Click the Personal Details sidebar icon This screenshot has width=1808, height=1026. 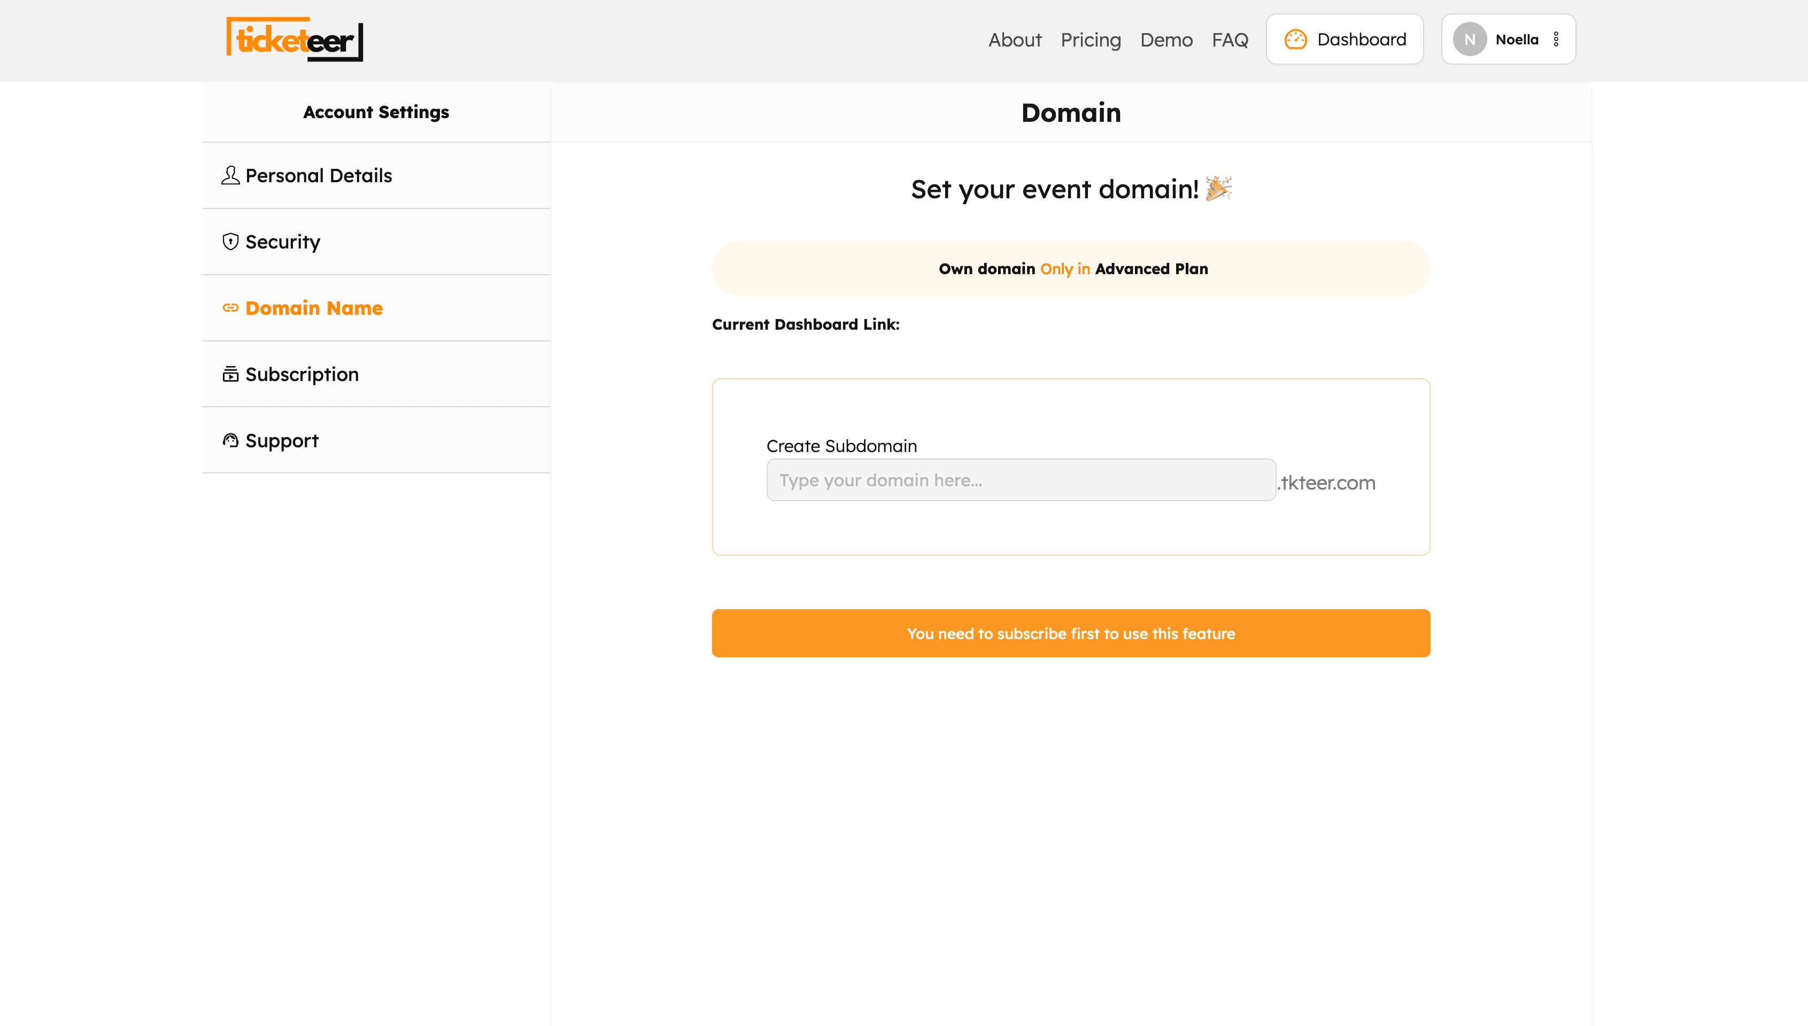tap(231, 175)
